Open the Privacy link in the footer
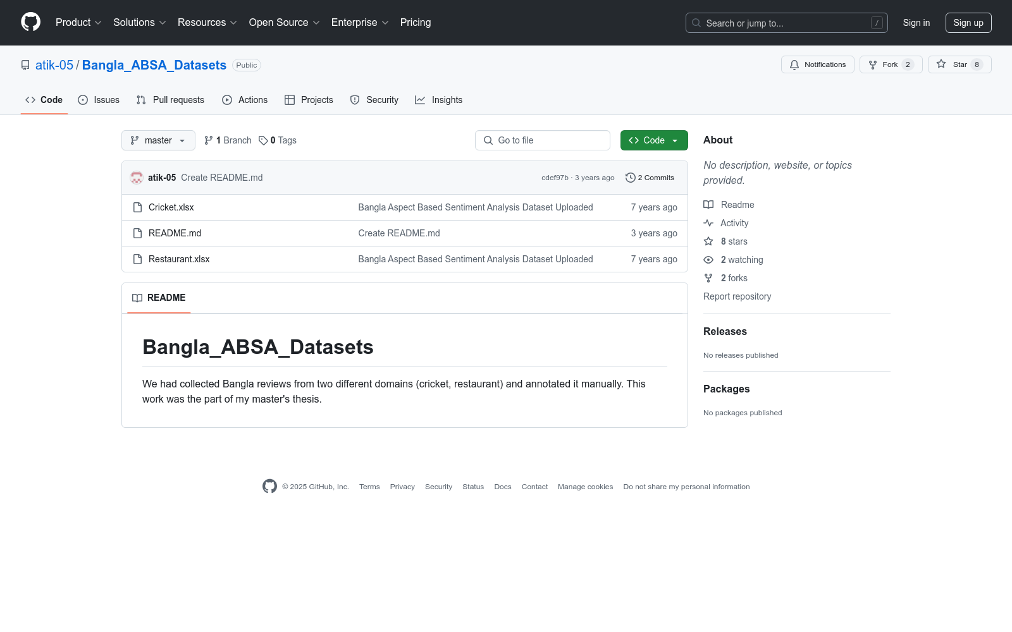This screenshot has width=1012, height=632. (402, 487)
